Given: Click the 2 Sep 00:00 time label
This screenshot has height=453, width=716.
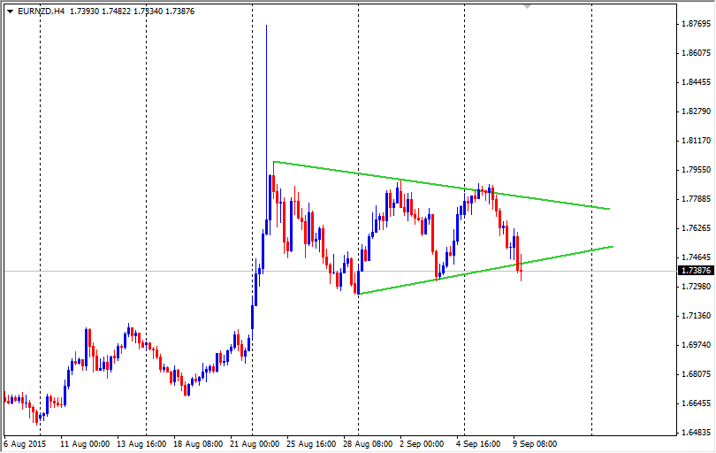Looking at the screenshot, I should [x=422, y=444].
